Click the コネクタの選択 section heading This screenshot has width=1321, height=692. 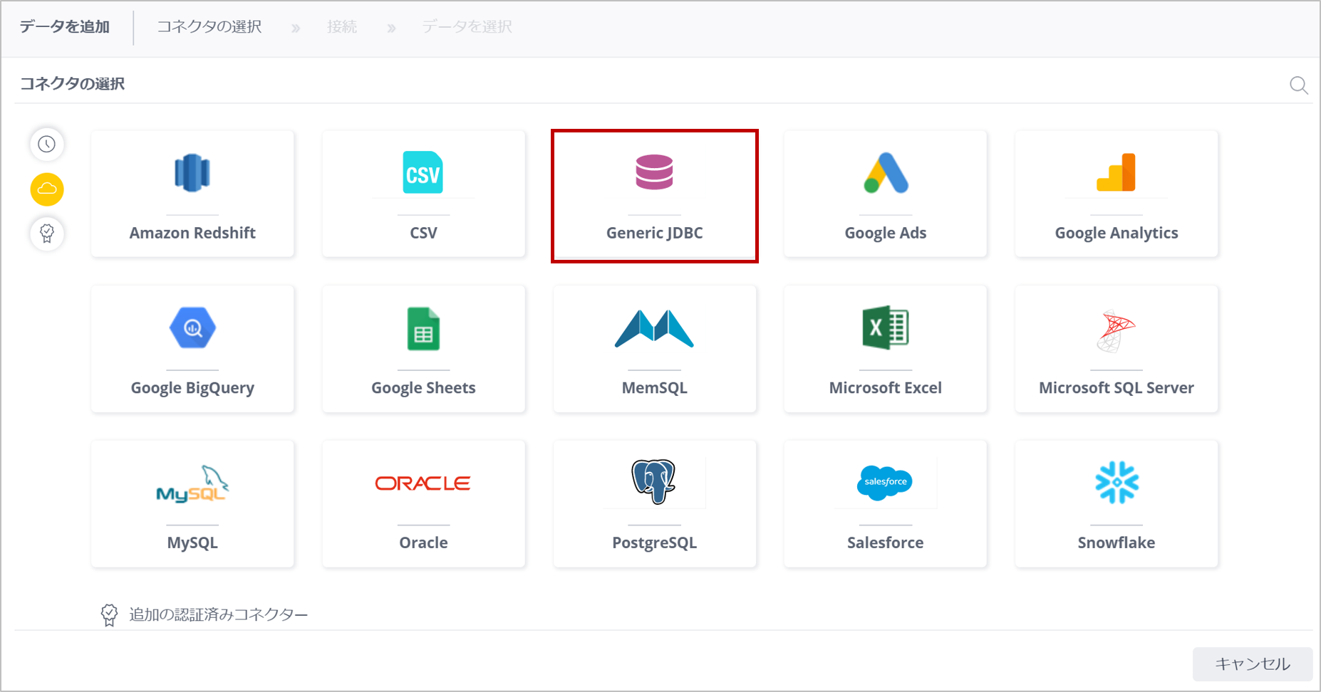click(72, 84)
